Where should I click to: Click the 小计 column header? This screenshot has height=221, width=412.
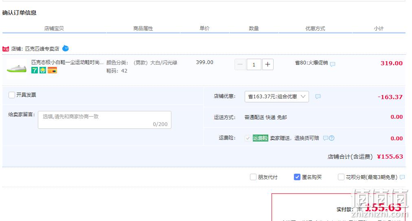coord(379,29)
